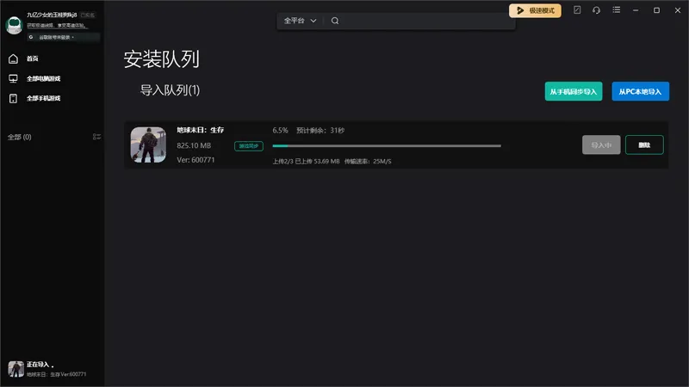Expand the 全平台 platform dropdown
The height and width of the screenshot is (387, 689).
tap(300, 21)
